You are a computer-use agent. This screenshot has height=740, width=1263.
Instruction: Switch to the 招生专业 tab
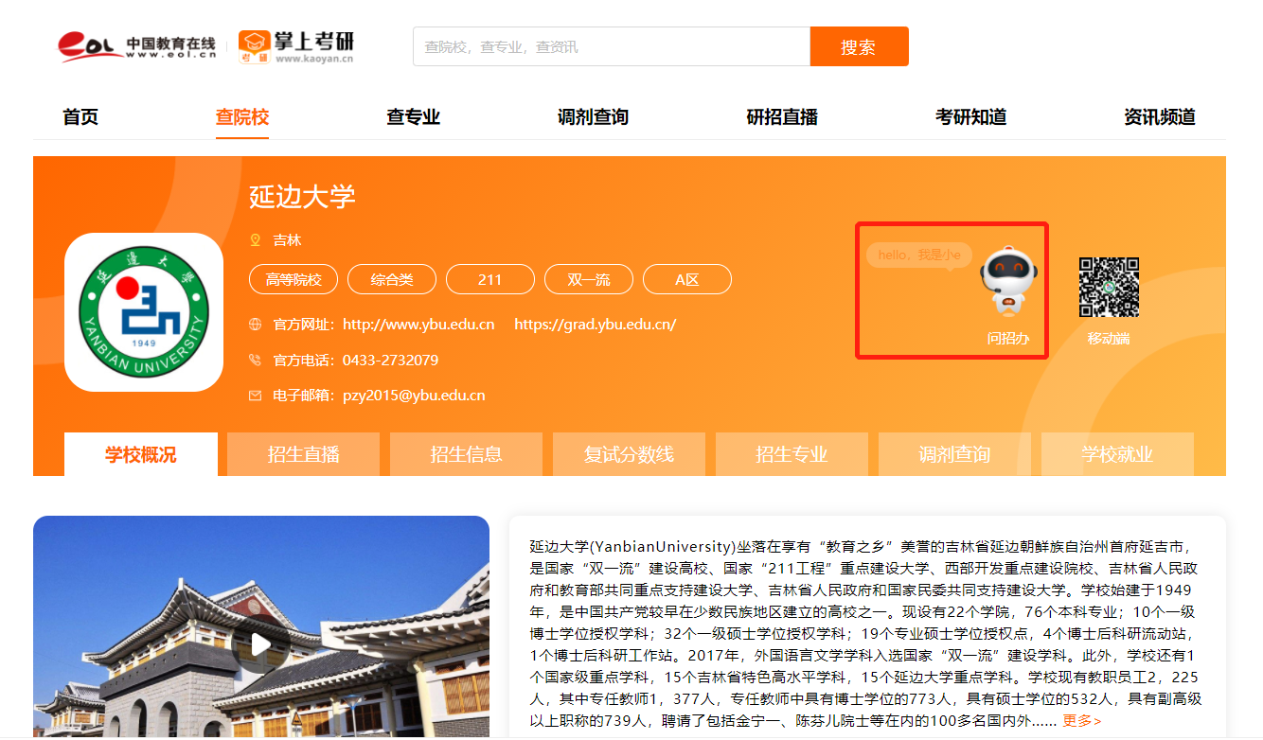coord(792,454)
